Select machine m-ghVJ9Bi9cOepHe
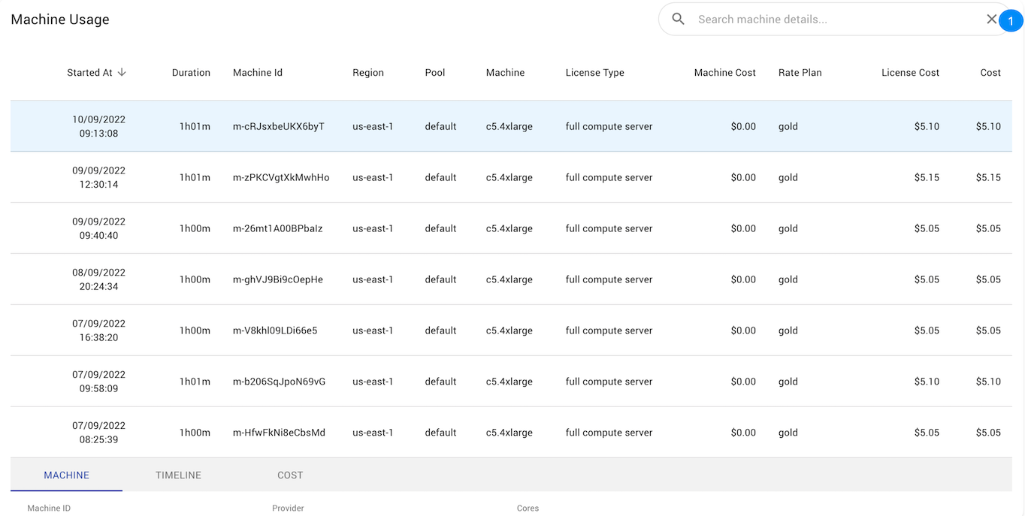The height and width of the screenshot is (516, 1025). (x=278, y=280)
